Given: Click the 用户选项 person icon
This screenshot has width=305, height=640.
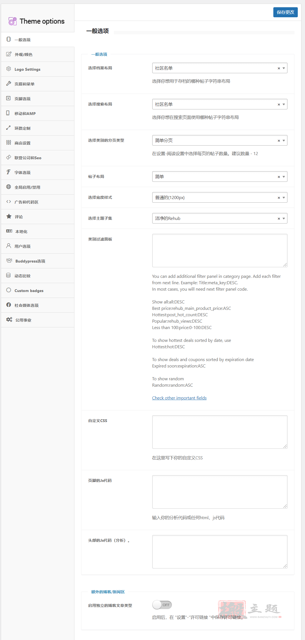Looking at the screenshot, I should [9, 246].
